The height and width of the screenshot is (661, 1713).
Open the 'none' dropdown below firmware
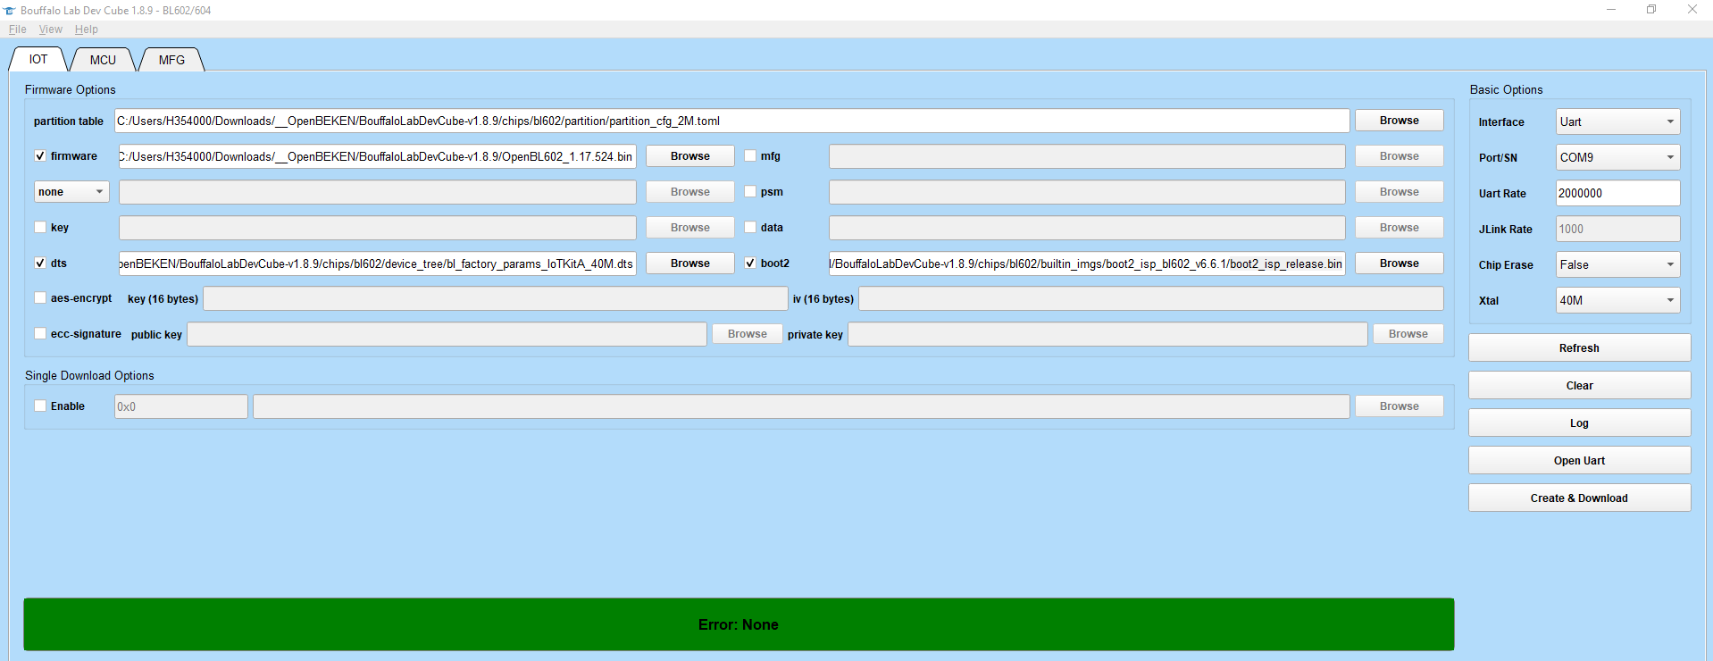(71, 191)
